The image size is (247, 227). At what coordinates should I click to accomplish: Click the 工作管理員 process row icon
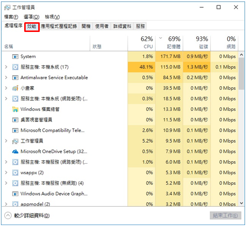(15, 141)
